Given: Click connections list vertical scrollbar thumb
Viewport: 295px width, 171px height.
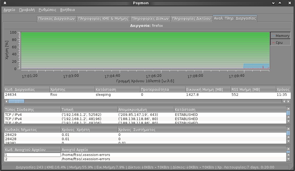Looking at the screenshot, I should pyautogui.click(x=288, y=113).
